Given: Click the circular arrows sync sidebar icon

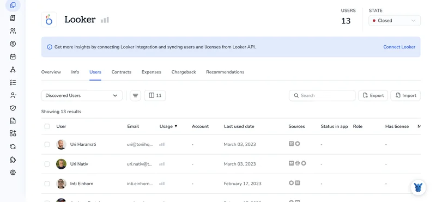Looking at the screenshot, I should 13,146.
